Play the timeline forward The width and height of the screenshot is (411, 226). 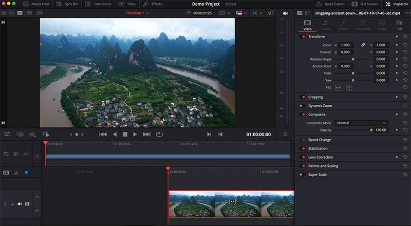click(x=135, y=134)
